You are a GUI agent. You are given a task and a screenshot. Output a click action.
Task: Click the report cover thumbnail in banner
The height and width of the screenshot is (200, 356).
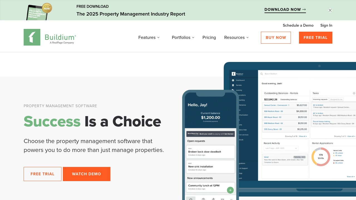[39, 12]
